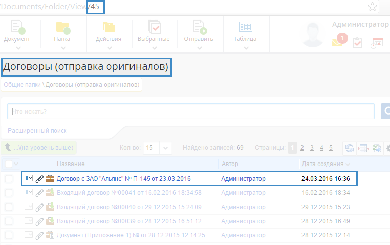390x245 pixels.
Task: Refresh the document list icon
Action: click(350, 148)
